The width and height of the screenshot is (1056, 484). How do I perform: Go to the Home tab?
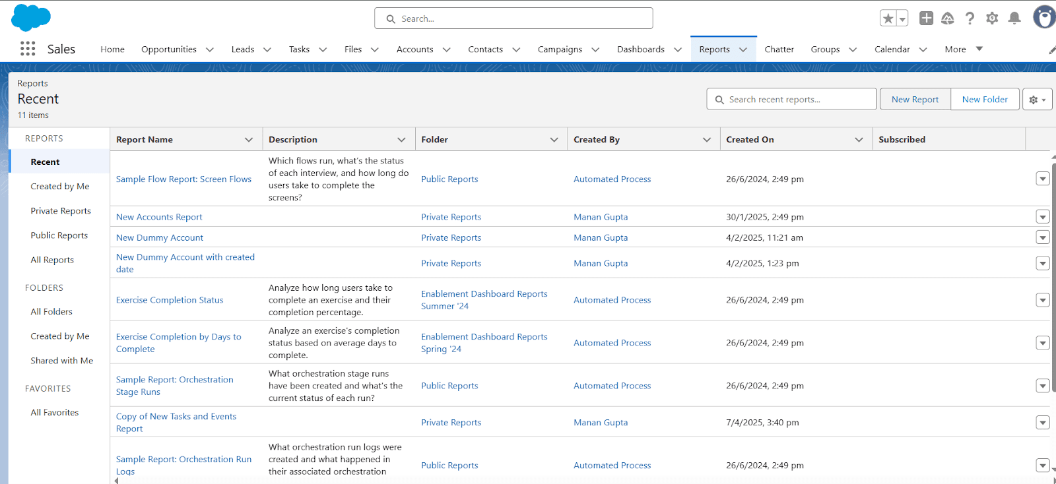click(112, 49)
